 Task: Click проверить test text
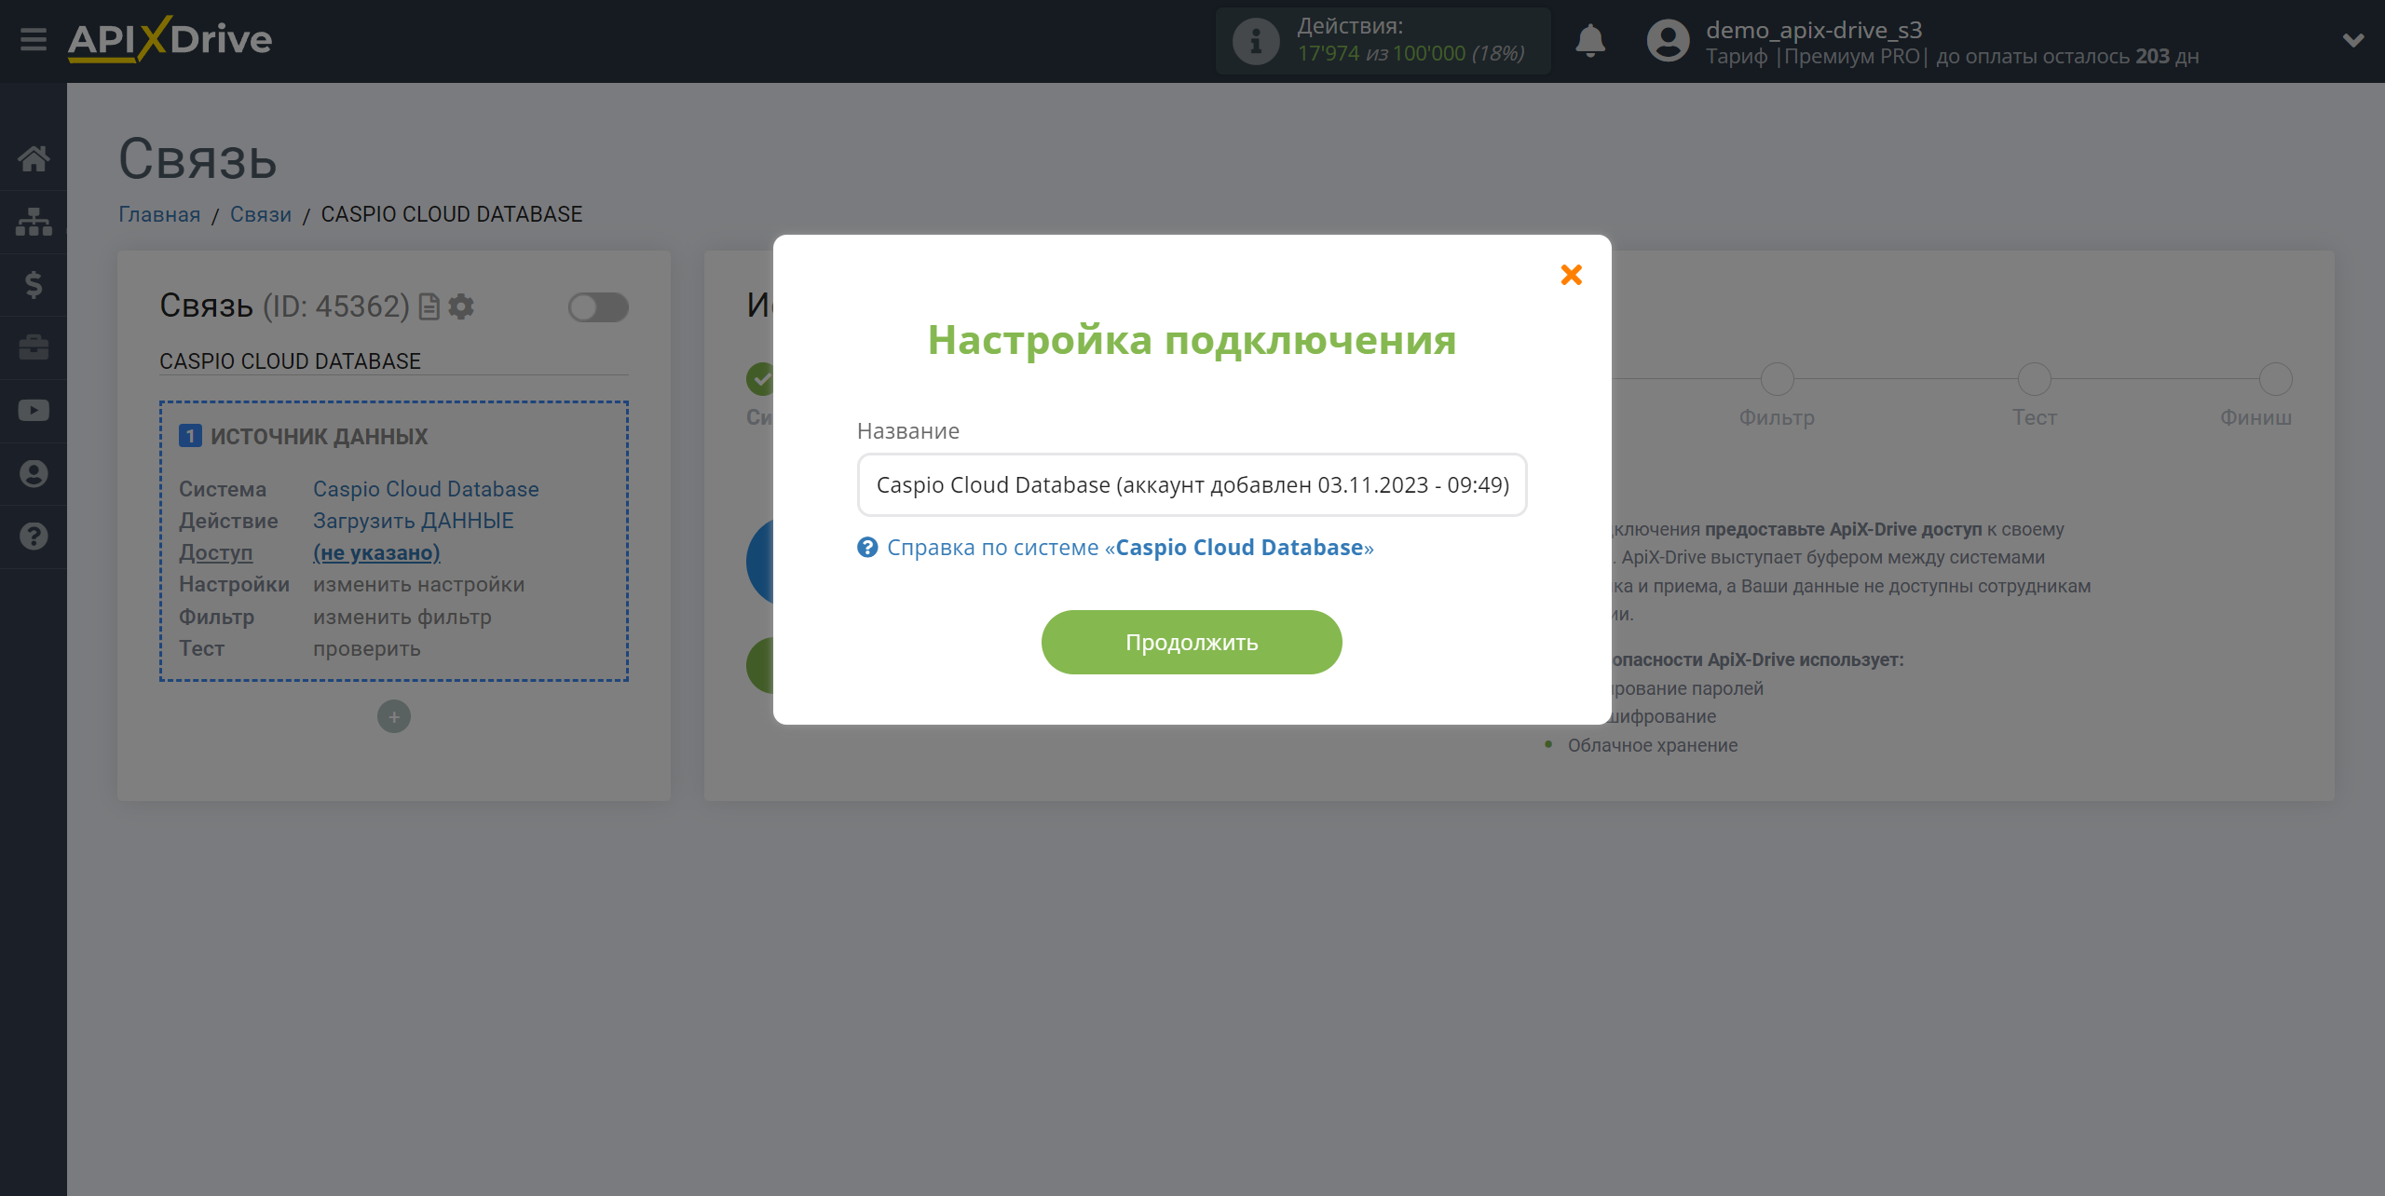coord(367,648)
